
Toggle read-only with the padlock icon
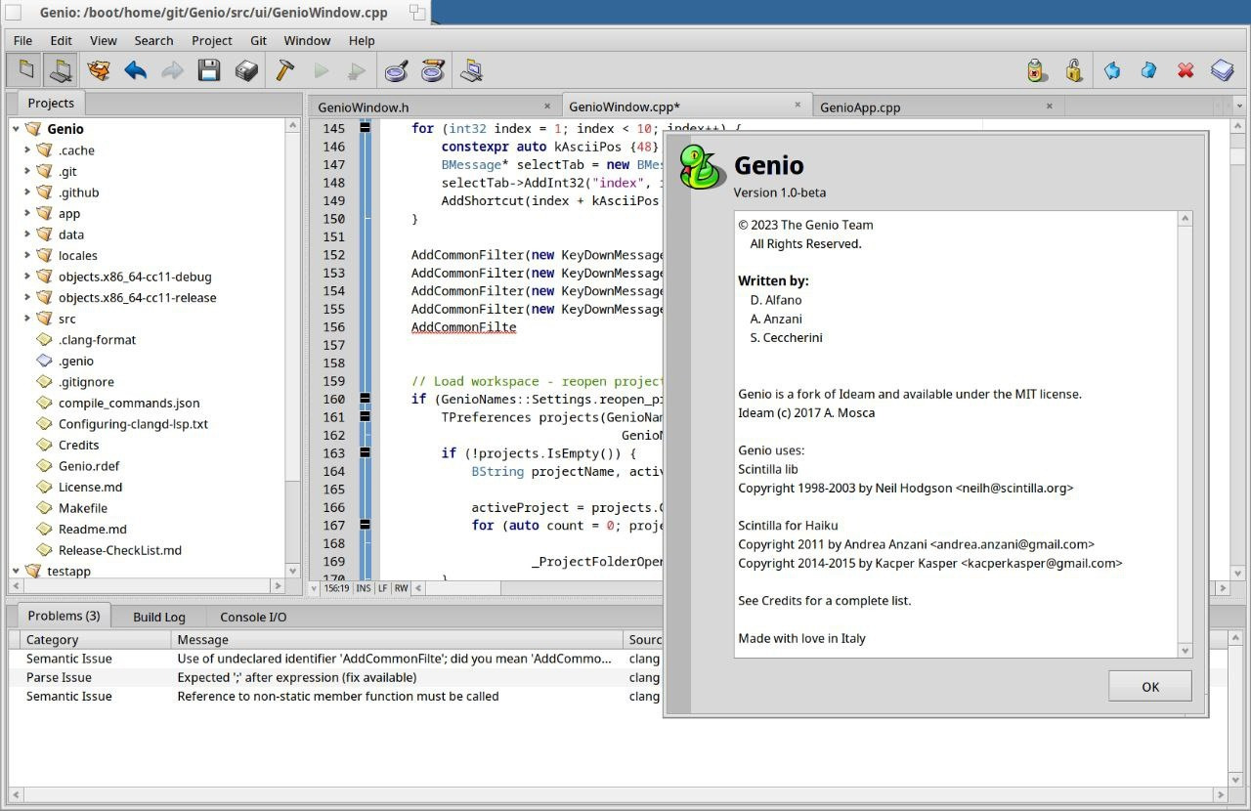coord(1074,70)
